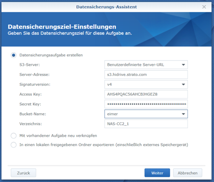Click the Datensicherungs-Assistent title bar
Screen dimensions: 214x182
(106, 7)
